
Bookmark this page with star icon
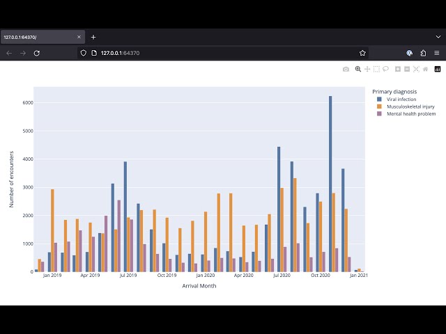pos(362,53)
